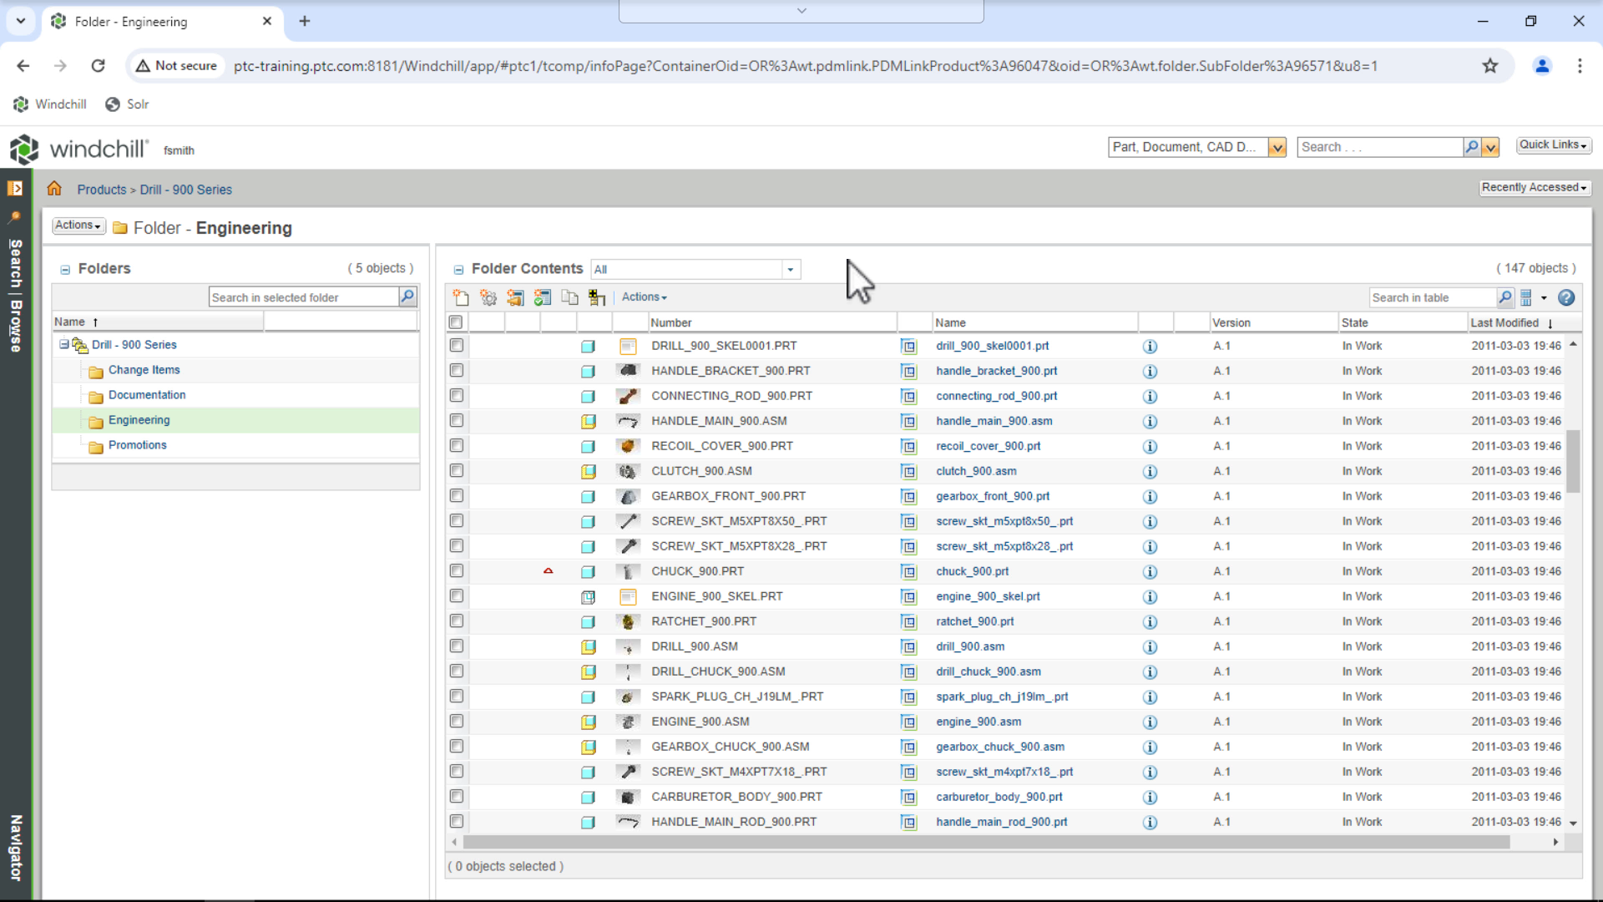Collapse the Drill - 900 Series tree node
This screenshot has width=1603, height=902.
(63, 344)
